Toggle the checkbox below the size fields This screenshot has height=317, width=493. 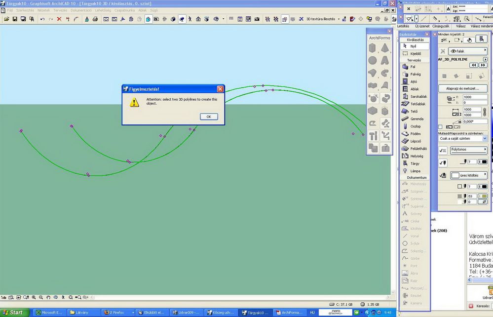(x=440, y=127)
